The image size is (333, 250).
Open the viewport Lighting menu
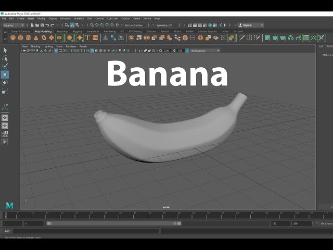[x=48, y=46]
